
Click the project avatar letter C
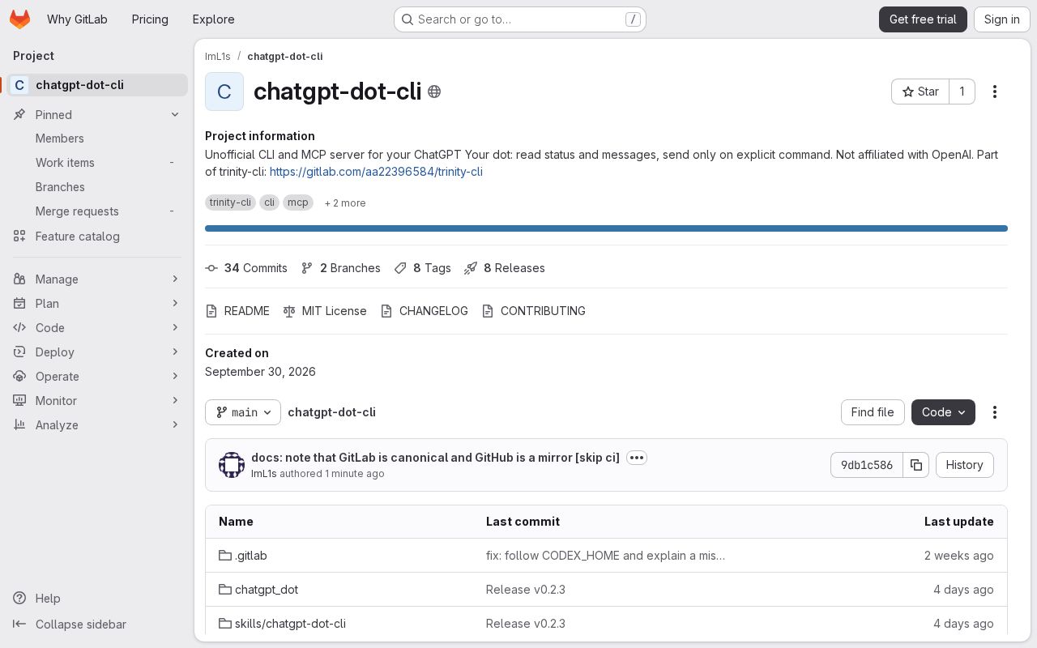224,92
